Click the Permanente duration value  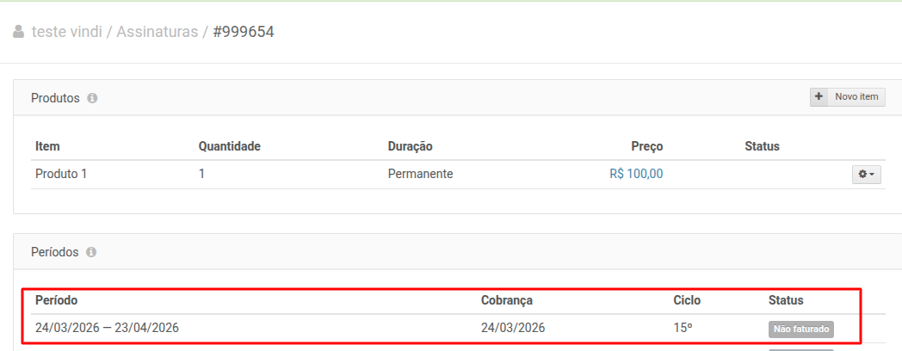pos(420,174)
